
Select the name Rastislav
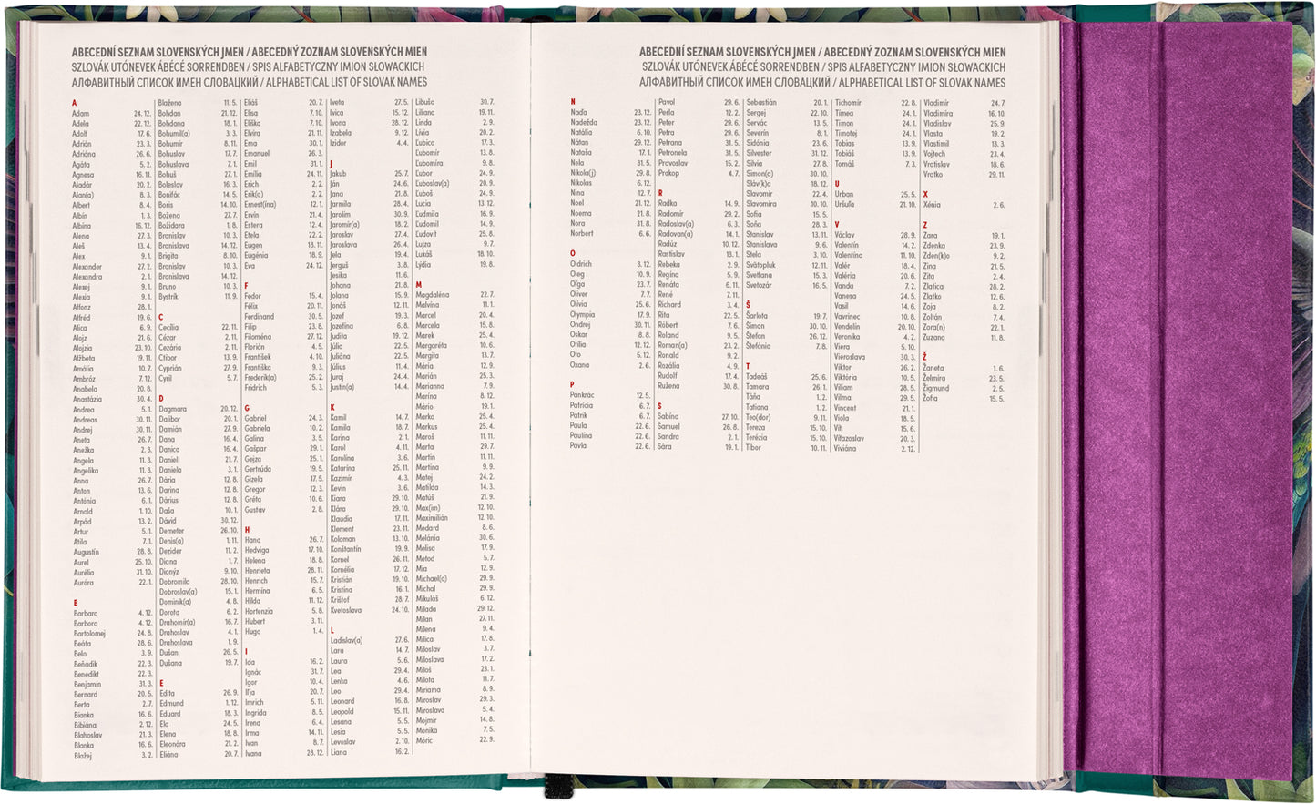point(672,254)
